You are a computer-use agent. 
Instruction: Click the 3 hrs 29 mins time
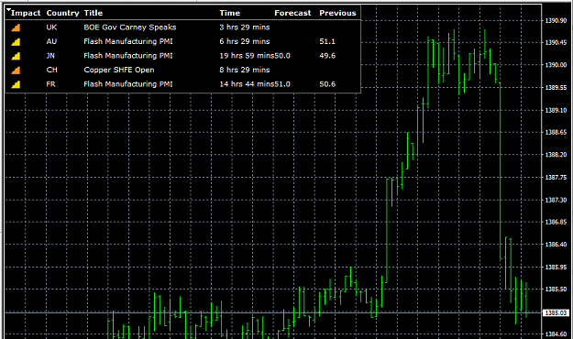pos(245,27)
